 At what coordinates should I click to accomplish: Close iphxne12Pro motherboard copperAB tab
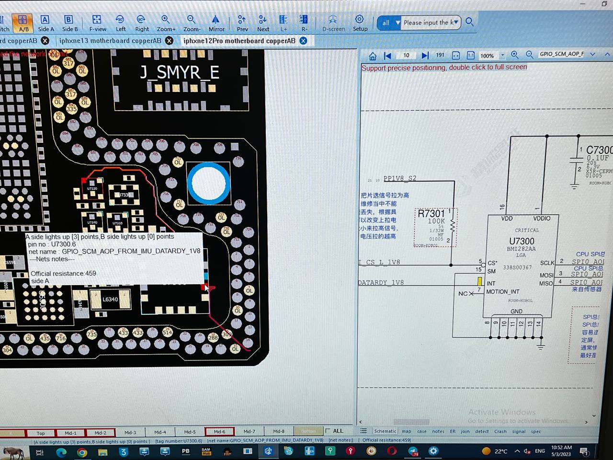303,41
